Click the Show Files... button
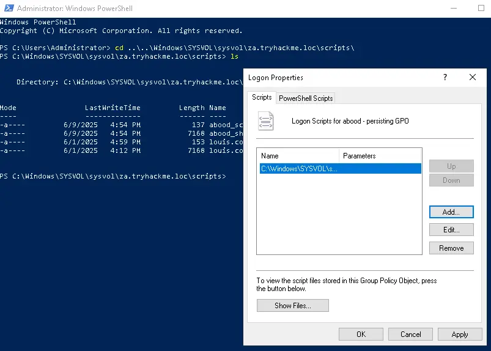491x351 pixels. coord(293,306)
